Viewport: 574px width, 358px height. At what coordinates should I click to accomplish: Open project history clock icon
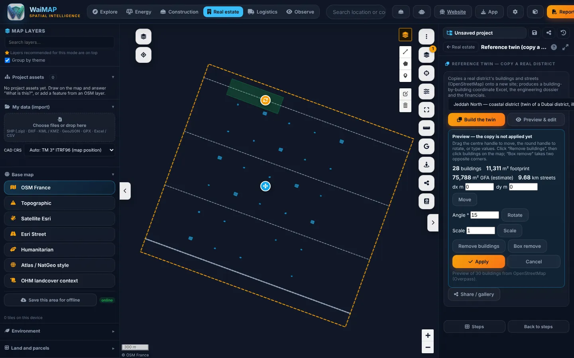(x=563, y=33)
